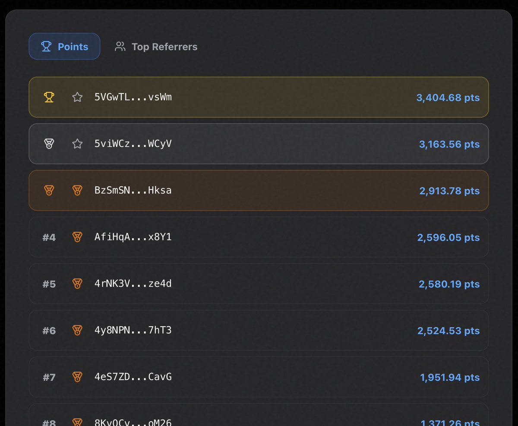
Task: Click the star icon beside 5VGwTL...vsWm
Action: (77, 97)
